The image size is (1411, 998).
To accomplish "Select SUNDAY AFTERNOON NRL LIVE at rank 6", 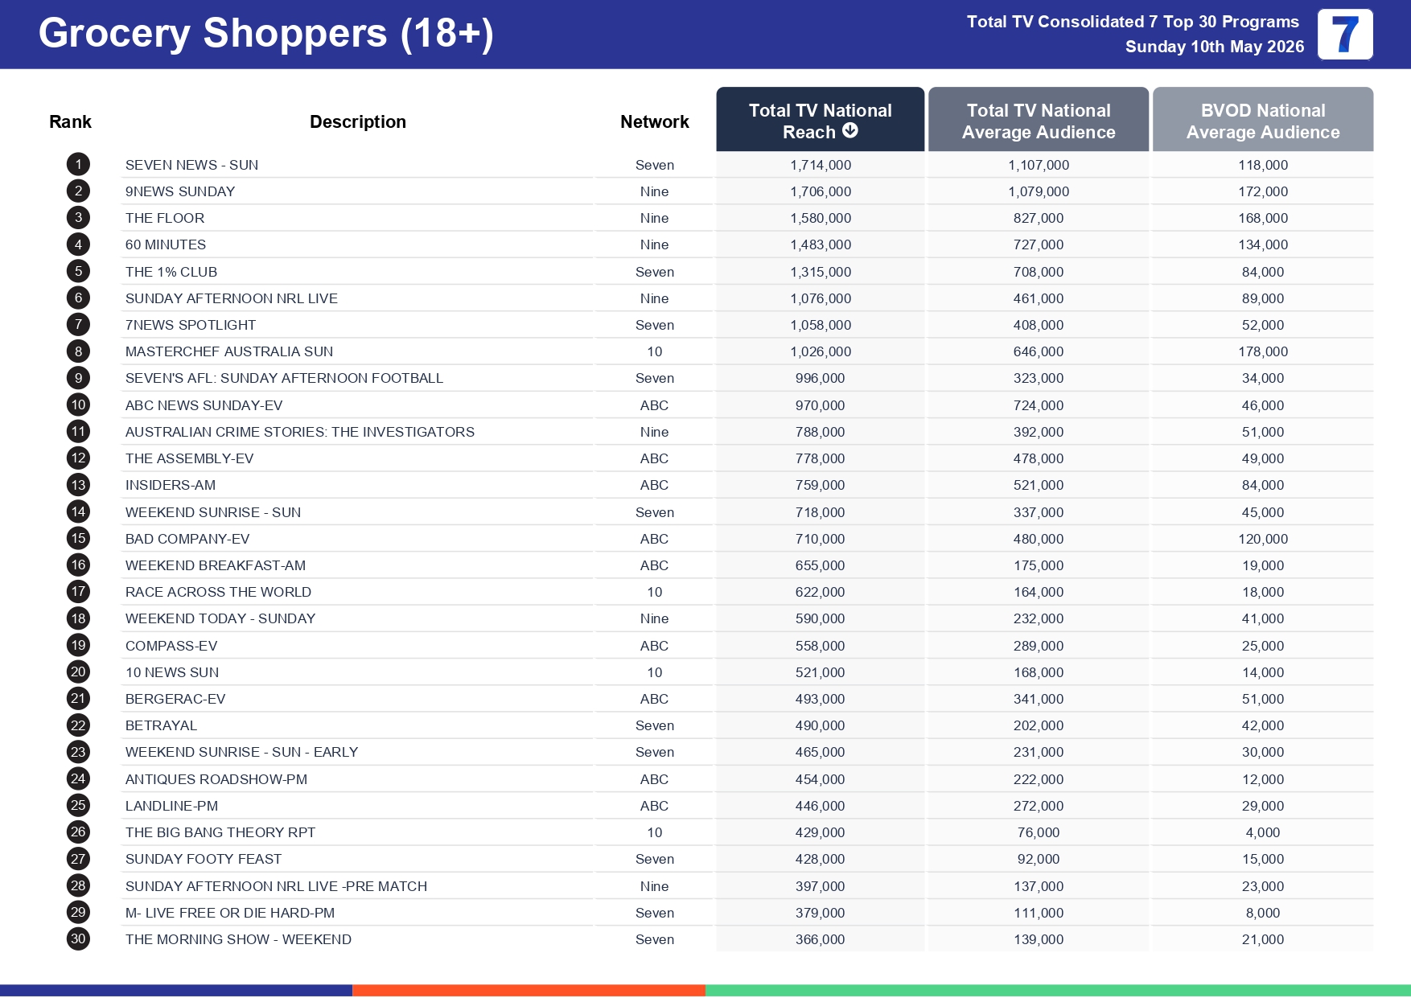I will pos(232,298).
